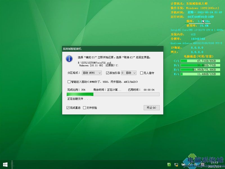This screenshot has width=225, height=169.
Task: Click the 运行时间 uptime text
Action: [x=192, y=17]
